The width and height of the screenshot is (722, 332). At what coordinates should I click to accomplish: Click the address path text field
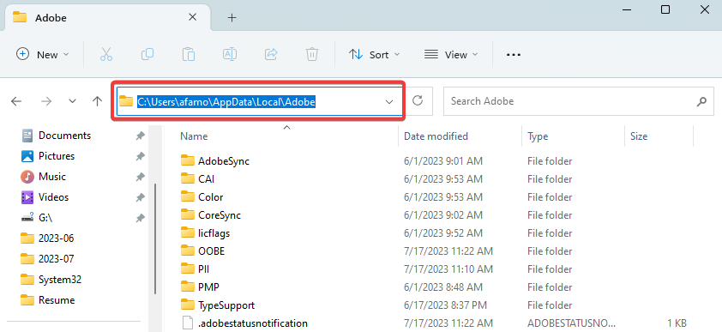click(x=260, y=102)
